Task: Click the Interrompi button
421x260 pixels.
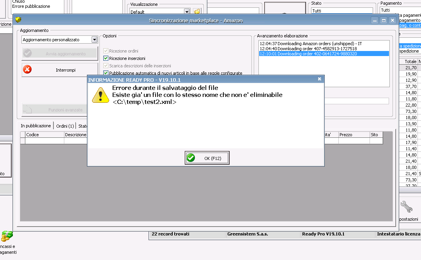Action: [x=60, y=70]
